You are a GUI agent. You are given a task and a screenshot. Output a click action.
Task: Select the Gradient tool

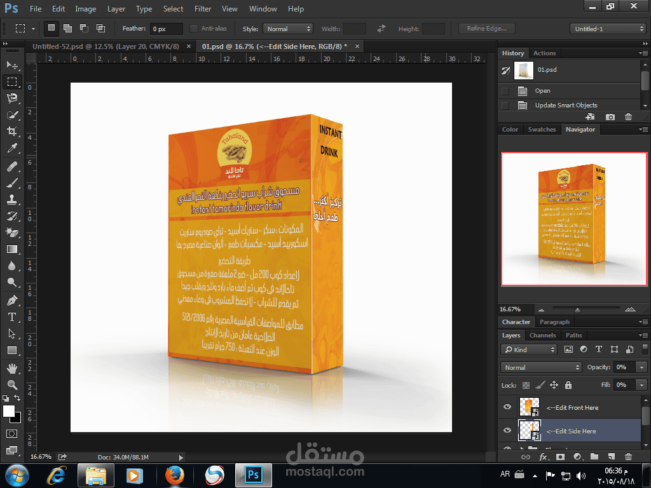[x=12, y=249]
